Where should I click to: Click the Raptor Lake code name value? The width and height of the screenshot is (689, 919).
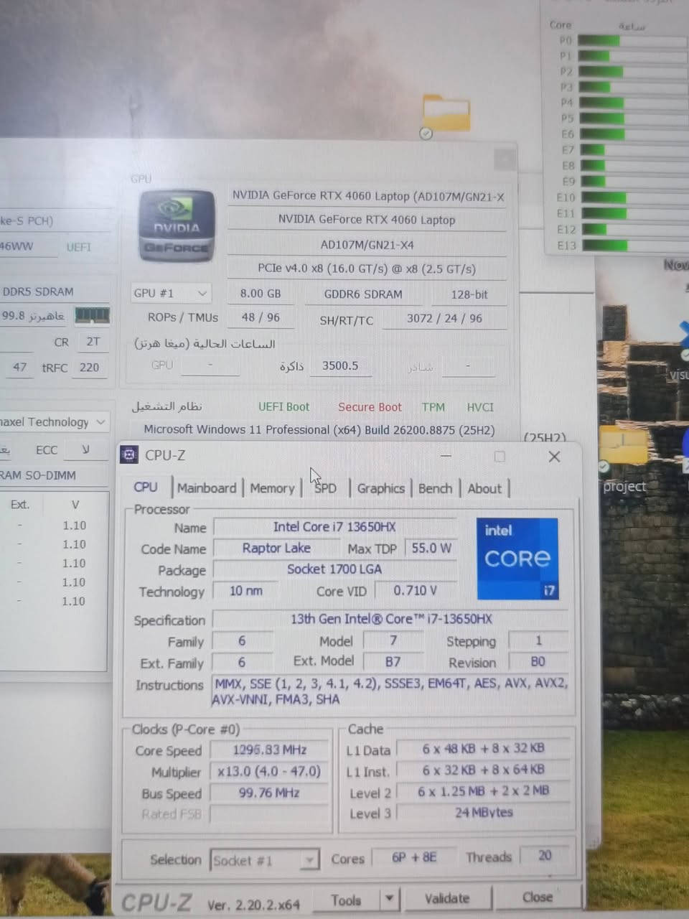(x=276, y=549)
